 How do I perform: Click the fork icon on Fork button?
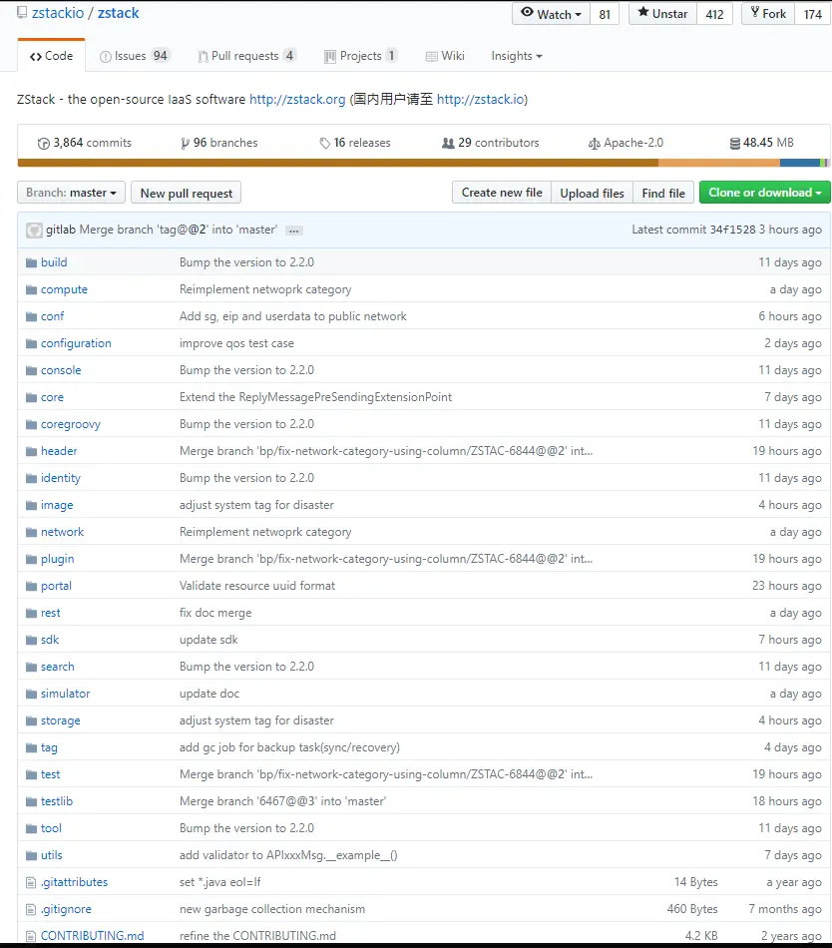754,12
